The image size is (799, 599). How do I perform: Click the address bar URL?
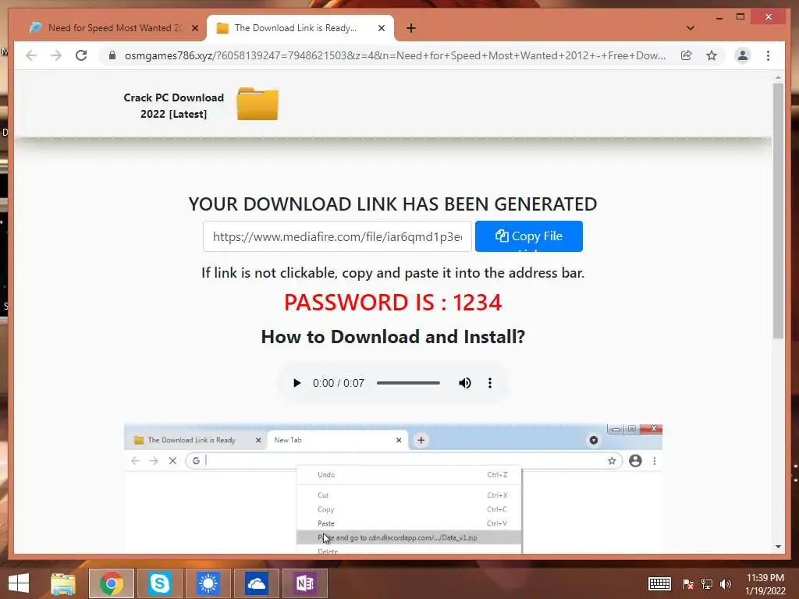coord(395,55)
